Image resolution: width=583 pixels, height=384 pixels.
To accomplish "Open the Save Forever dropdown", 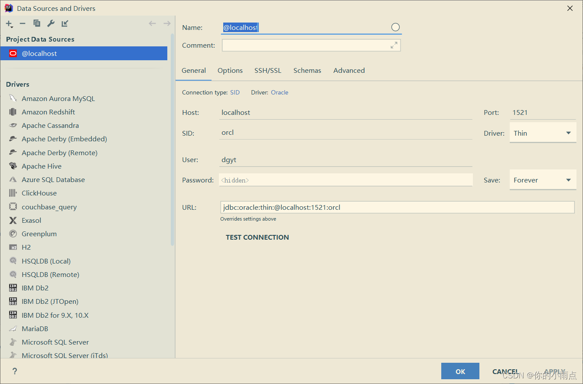I will pyautogui.click(x=543, y=180).
